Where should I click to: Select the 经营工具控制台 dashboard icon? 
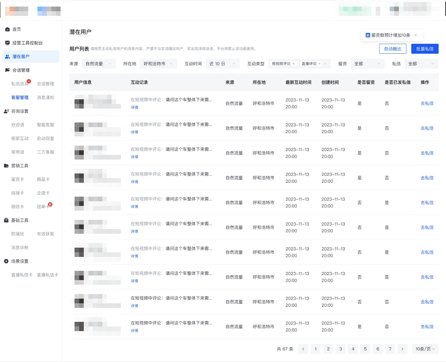tap(7, 43)
